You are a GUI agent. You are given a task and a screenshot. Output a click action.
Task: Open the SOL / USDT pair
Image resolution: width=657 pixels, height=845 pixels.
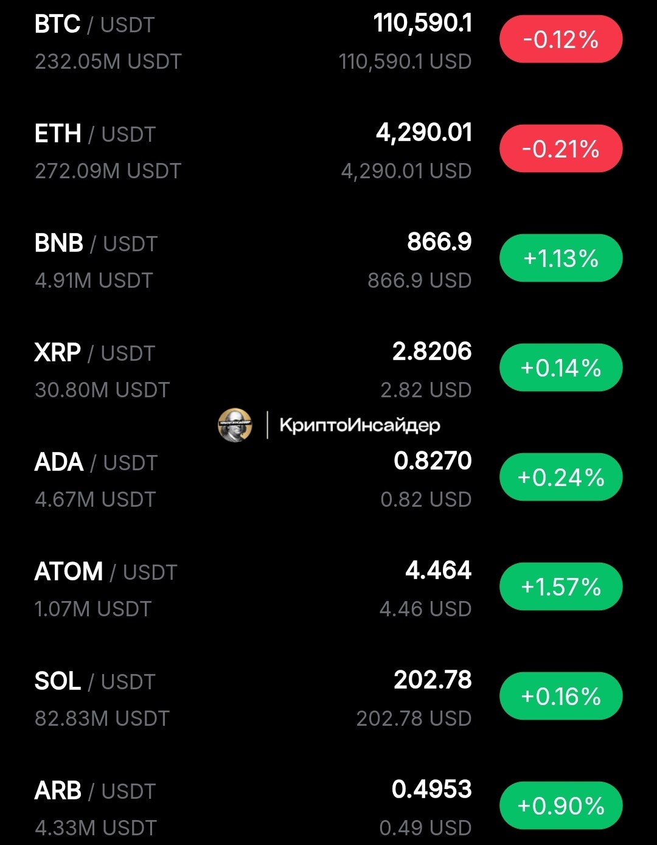(x=95, y=681)
